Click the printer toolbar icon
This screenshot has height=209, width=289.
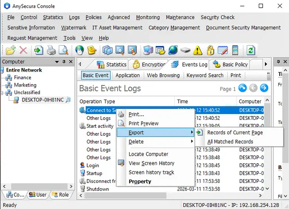click(x=51, y=50)
